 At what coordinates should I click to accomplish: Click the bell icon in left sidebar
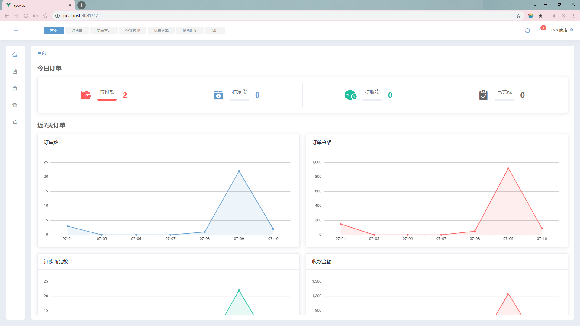pyautogui.click(x=15, y=122)
